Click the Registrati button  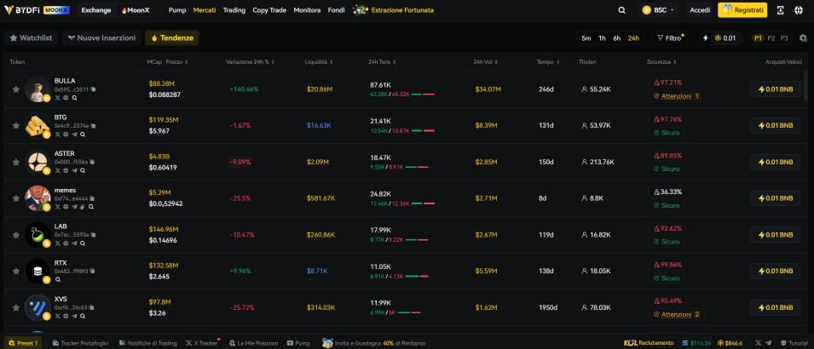tap(742, 10)
